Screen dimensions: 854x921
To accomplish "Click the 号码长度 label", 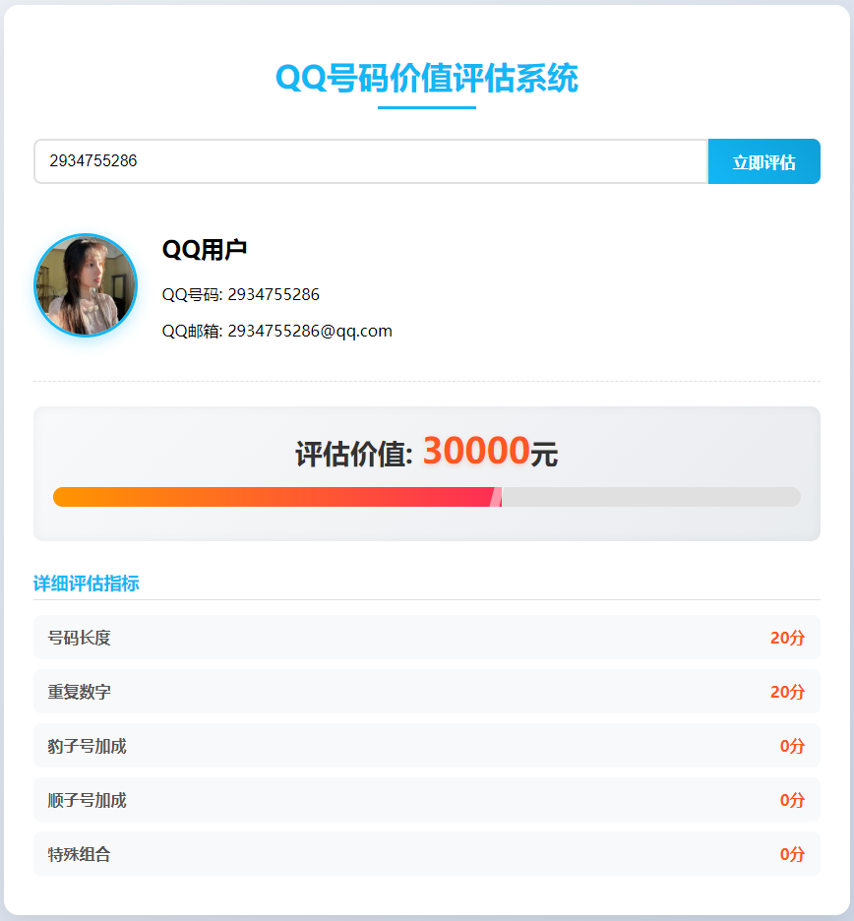I will point(80,638).
